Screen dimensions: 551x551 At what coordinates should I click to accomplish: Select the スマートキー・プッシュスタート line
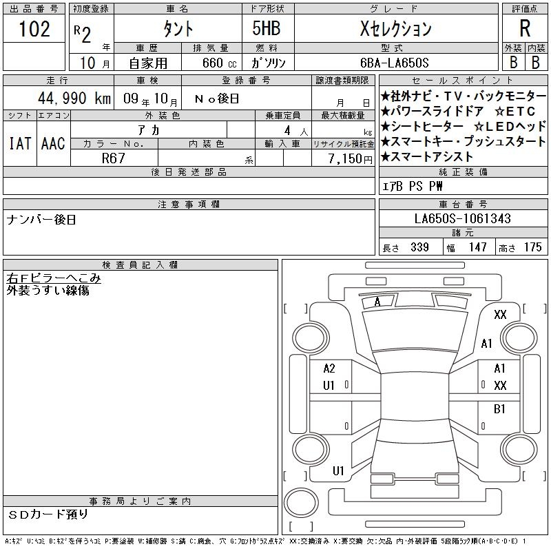pyautogui.click(x=463, y=142)
